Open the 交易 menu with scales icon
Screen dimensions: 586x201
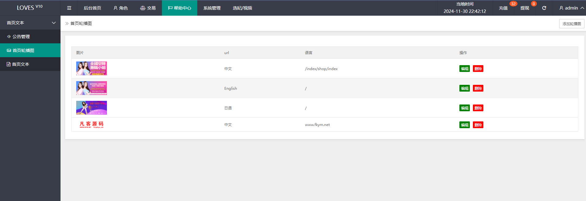[x=148, y=8]
